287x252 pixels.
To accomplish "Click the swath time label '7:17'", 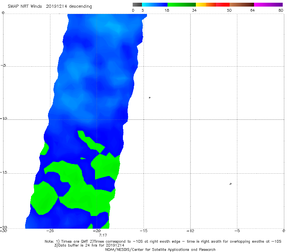I will 103,235.
